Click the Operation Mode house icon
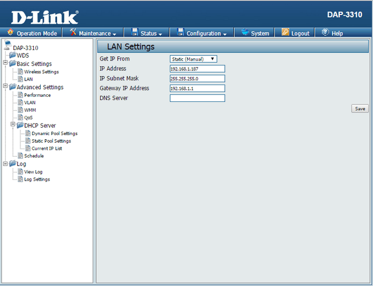The image size is (373, 286). click(x=10, y=32)
